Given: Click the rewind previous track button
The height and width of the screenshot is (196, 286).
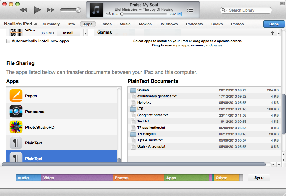Looking at the screenshot, I should coord(24,10).
